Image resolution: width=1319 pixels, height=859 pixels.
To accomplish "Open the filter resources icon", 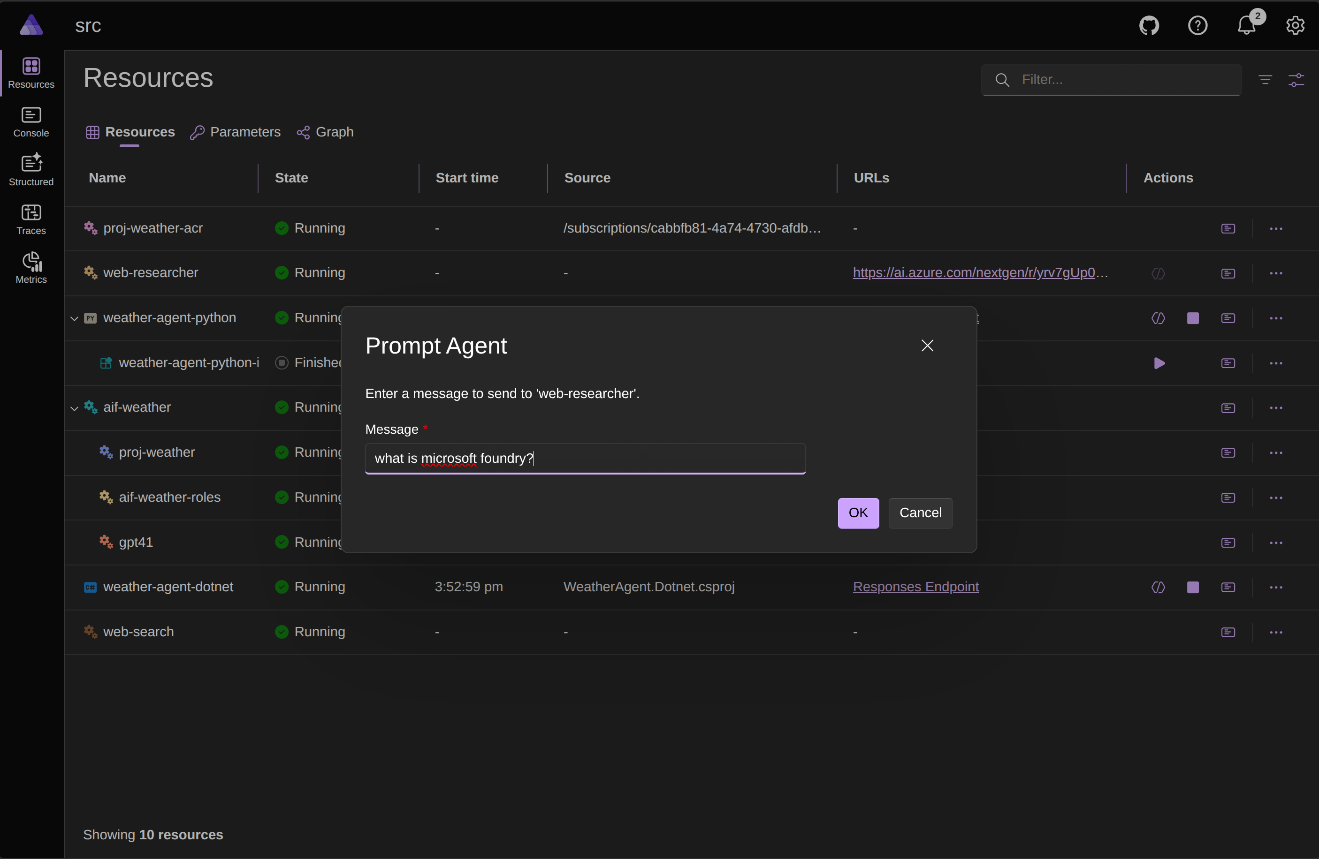I will [1265, 80].
